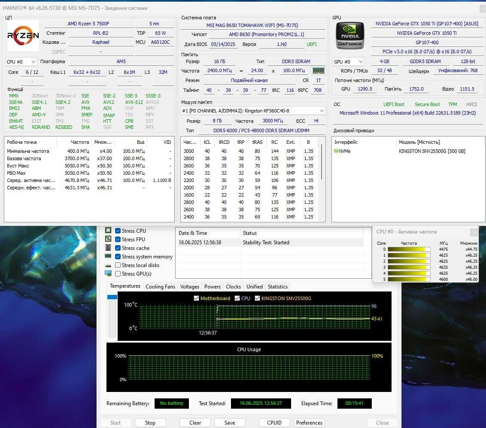
Task: Open the Voltages tab
Action: point(190,287)
